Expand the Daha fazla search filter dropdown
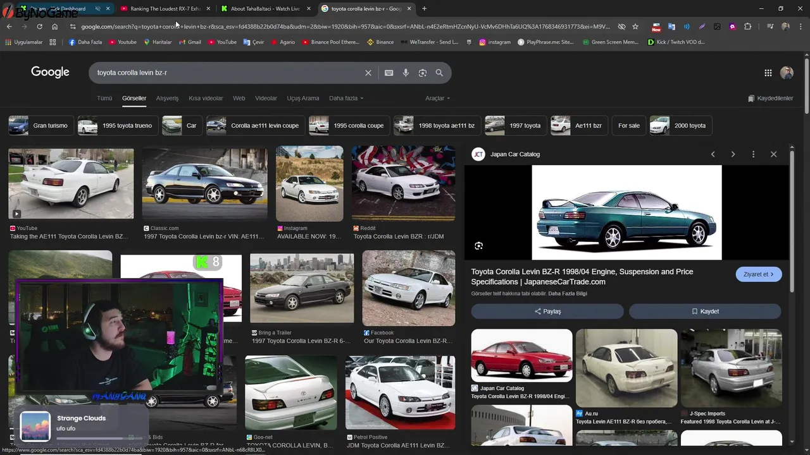Screen dimensions: 810x455 pyautogui.click(x=346, y=99)
